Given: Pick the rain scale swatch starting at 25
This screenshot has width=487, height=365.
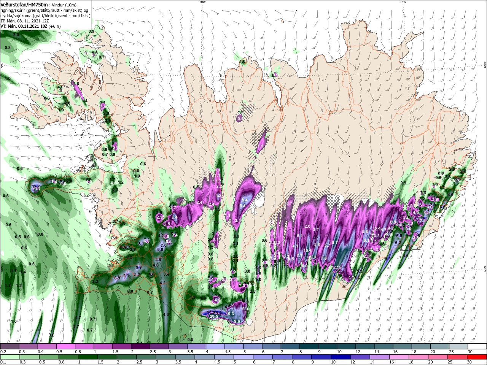Looking at the screenshot, I should tap(457, 357).
